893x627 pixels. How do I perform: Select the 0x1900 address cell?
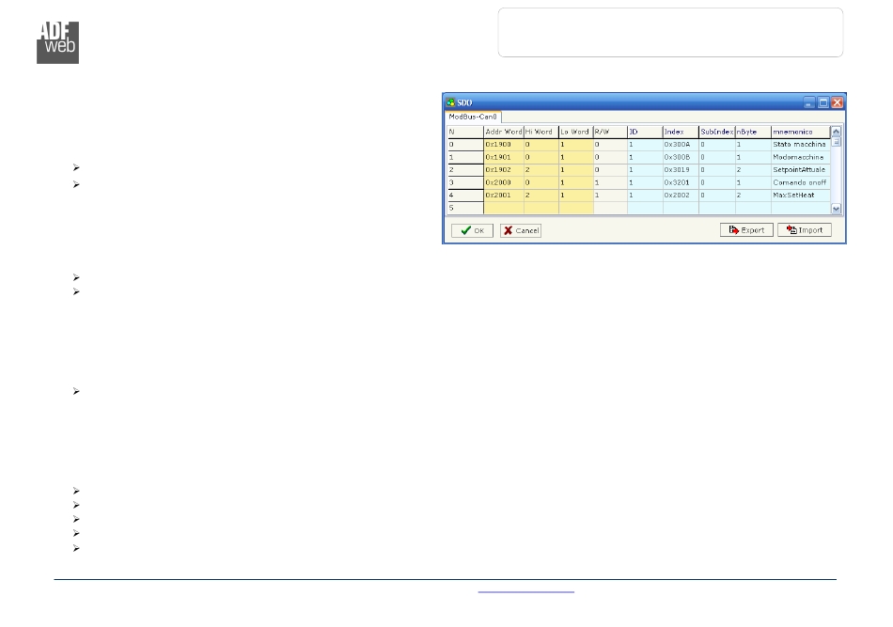[504, 145]
